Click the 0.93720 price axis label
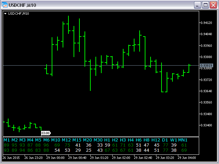The width and height of the screenshot is (219, 164). tap(206, 80)
